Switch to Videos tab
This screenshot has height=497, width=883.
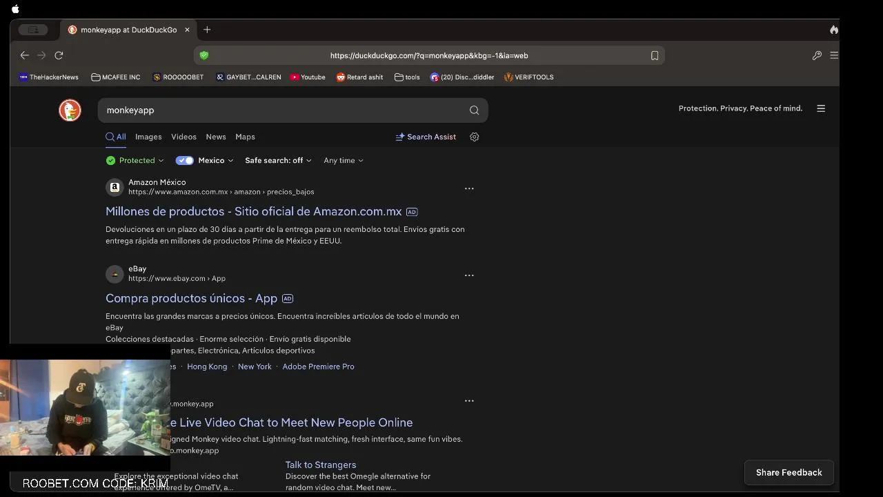pyautogui.click(x=183, y=137)
